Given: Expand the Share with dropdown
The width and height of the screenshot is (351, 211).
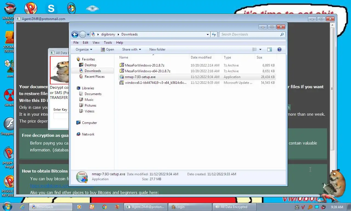Looking at the screenshot, I should 132,49.
